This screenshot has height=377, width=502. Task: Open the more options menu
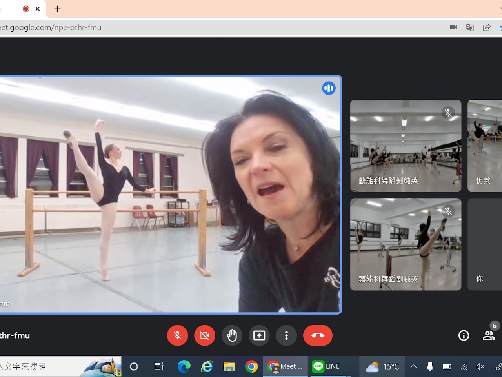tap(286, 335)
